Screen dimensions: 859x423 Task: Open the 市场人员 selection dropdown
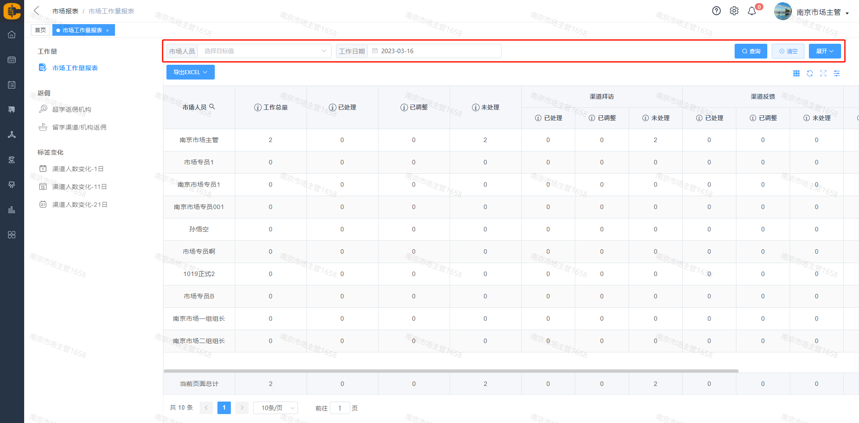pyautogui.click(x=264, y=51)
